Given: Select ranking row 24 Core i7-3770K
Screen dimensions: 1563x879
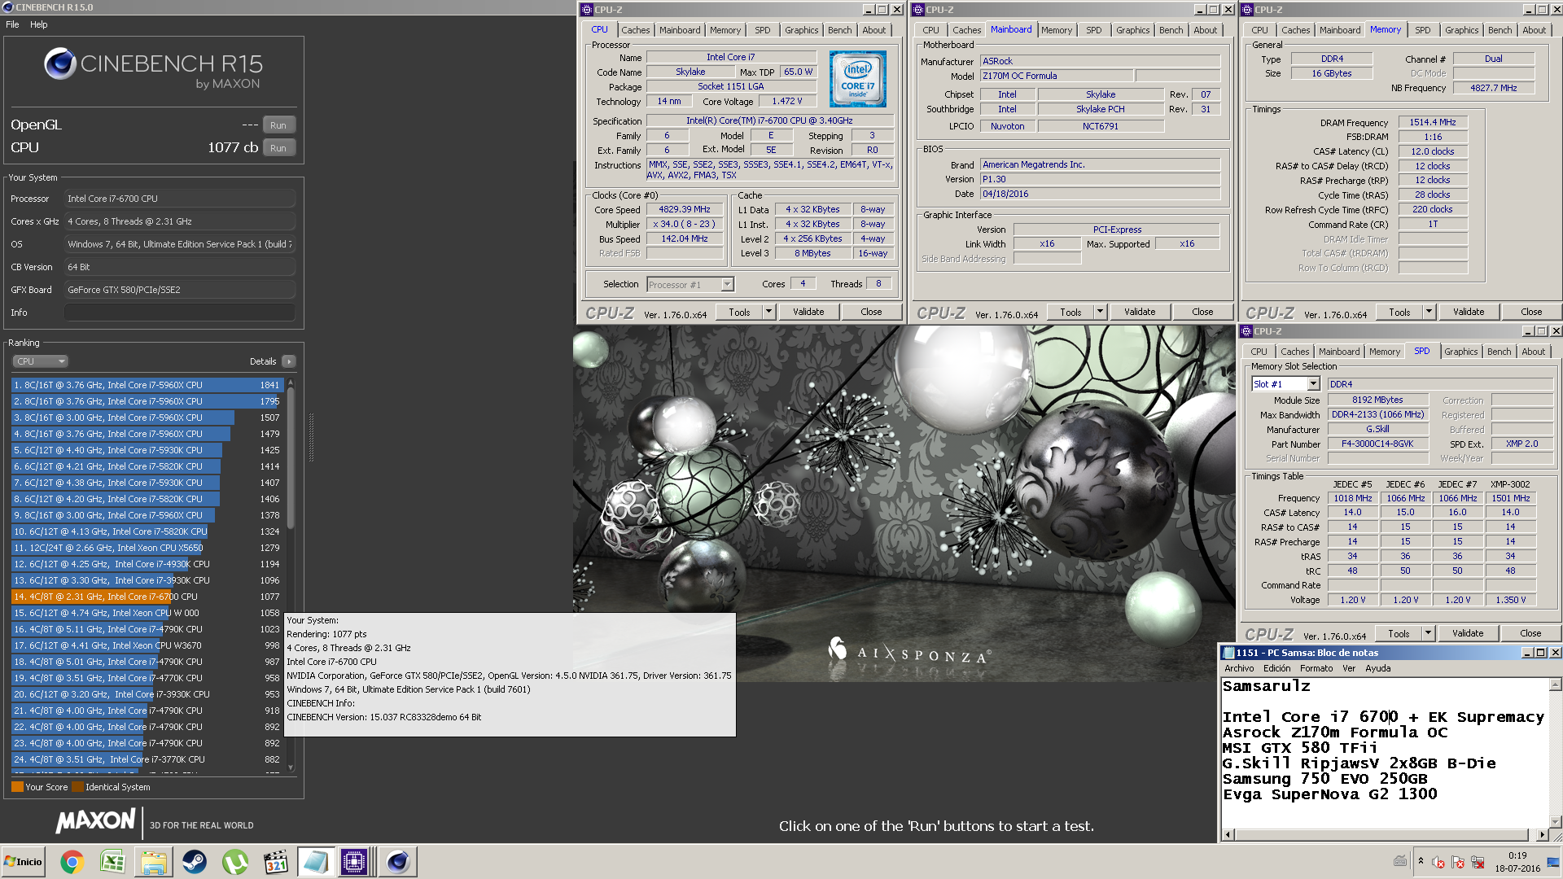Looking at the screenshot, I should click(x=147, y=759).
